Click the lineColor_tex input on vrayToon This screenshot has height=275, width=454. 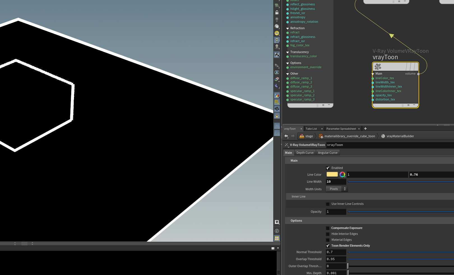(384, 78)
